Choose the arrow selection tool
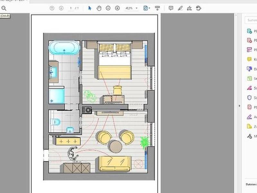Image resolution: width=257 pixels, height=193 pixels. pos(90,8)
